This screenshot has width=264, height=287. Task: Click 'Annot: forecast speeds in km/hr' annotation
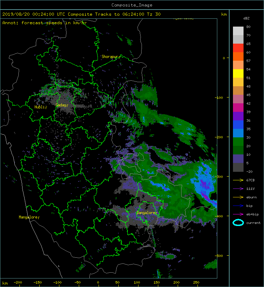tap(45, 23)
